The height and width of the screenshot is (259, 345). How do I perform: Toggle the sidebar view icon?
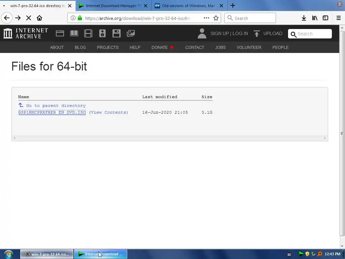click(325, 18)
